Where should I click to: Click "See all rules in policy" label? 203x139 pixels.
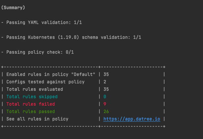[x=37, y=119]
